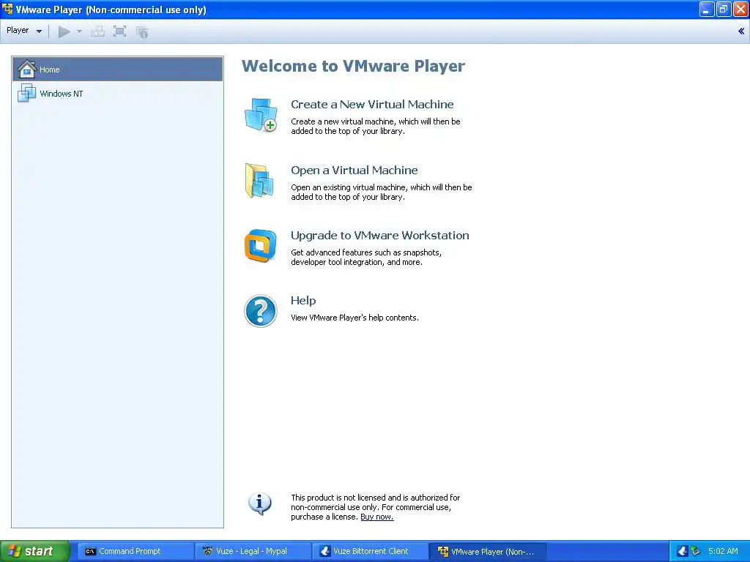Click the VMware Player taskbar button
Screen dimensions: 750x562
487,551
